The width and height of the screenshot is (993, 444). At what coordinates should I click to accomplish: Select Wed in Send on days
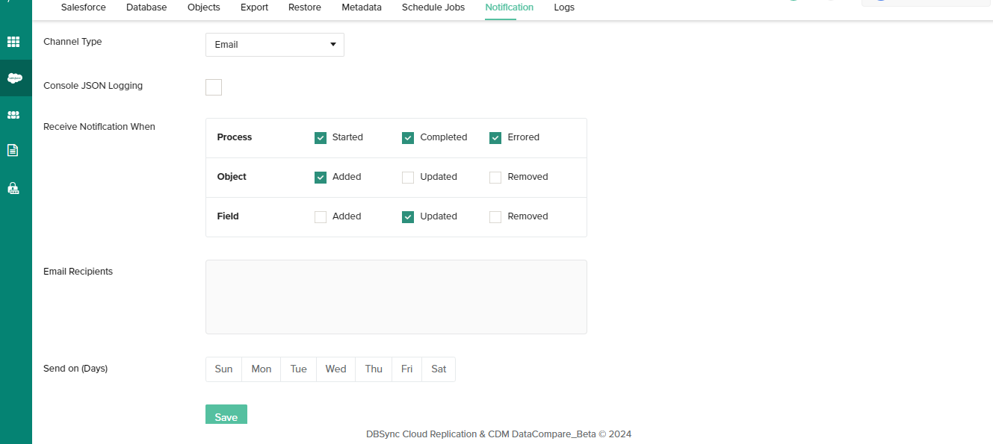336,369
